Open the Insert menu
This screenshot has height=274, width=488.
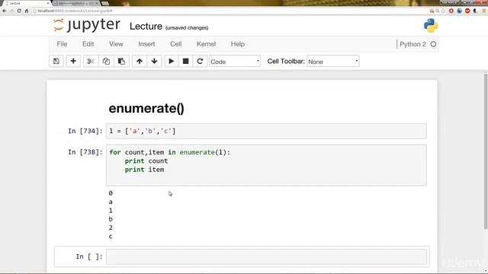click(x=146, y=44)
